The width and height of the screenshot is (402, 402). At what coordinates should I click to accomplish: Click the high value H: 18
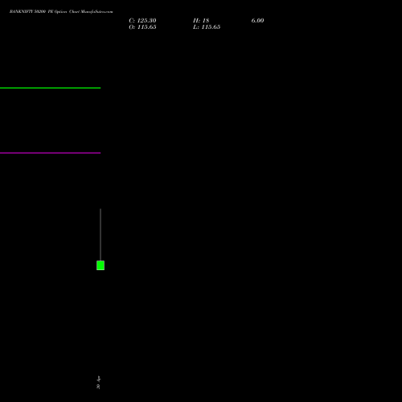(201, 21)
